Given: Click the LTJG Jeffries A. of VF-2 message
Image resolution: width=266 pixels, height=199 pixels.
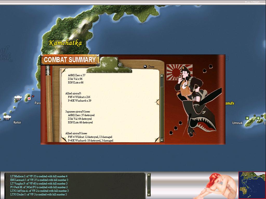Looking at the screenshot, I should pos(39,191).
